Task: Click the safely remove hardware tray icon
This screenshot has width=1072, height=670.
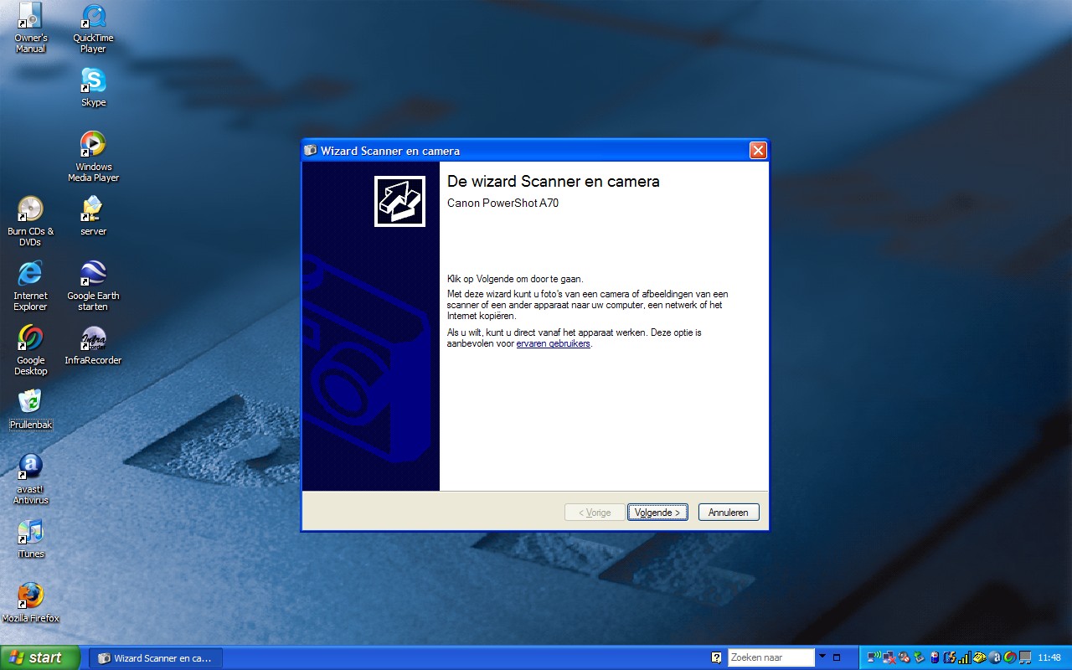Action: pyautogui.click(x=920, y=657)
